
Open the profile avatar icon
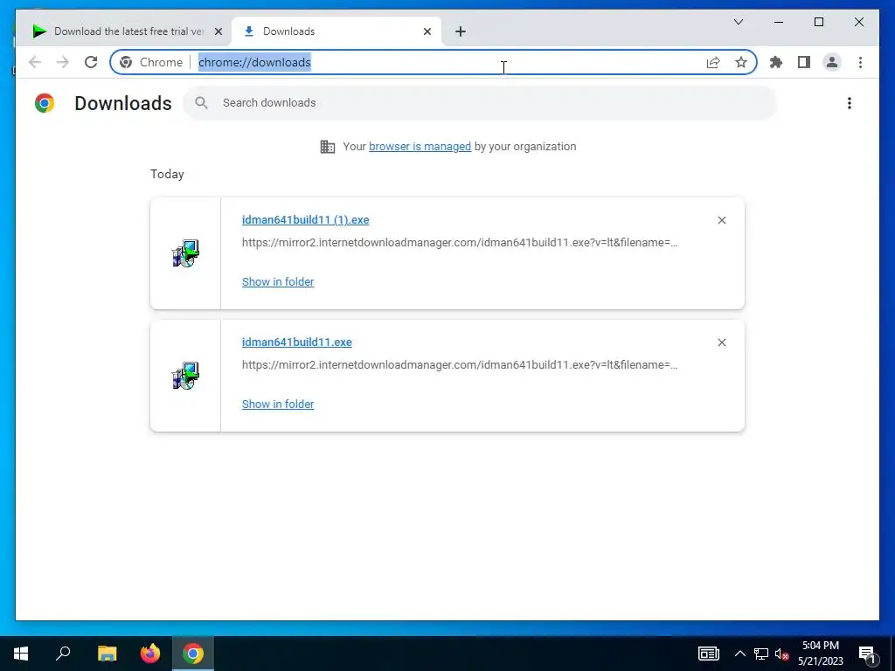[832, 62]
